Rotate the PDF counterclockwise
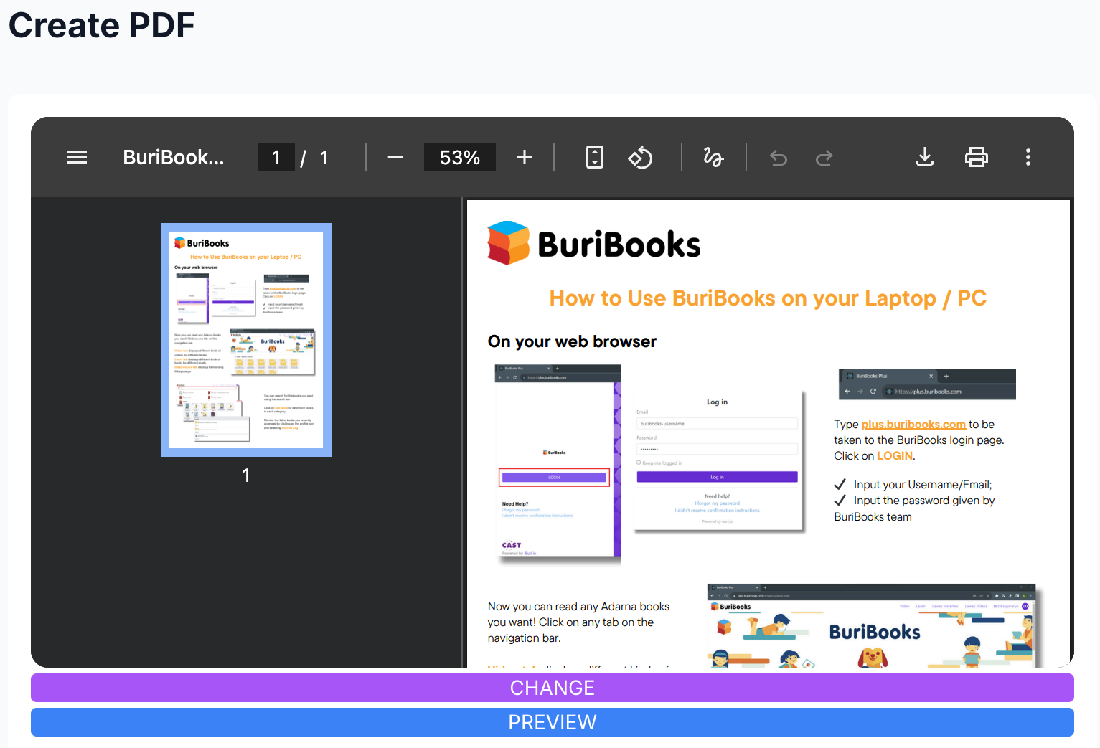 [x=640, y=157]
